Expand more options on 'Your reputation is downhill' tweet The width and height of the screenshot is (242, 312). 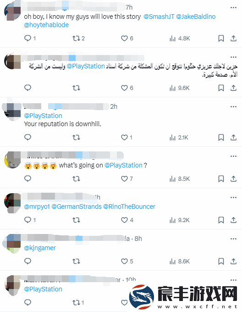click(233, 106)
